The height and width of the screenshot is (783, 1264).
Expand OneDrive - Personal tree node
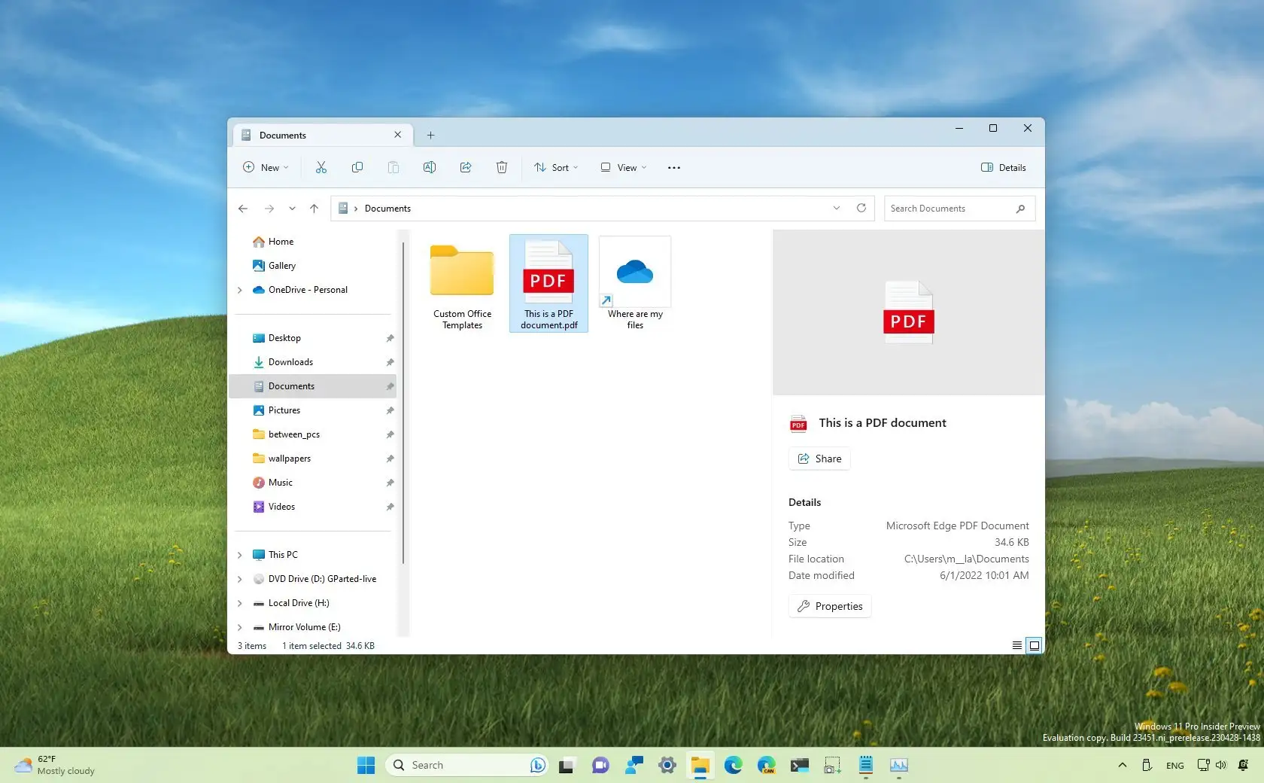click(x=240, y=290)
